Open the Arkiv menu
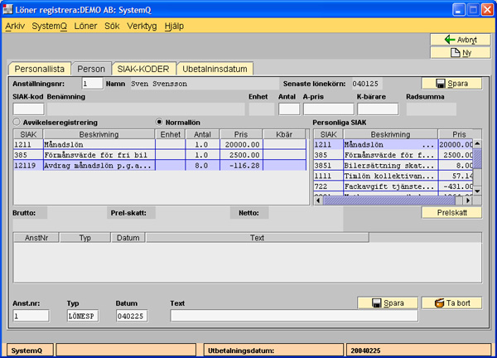Viewport: 497px width, 358px height. point(15,26)
